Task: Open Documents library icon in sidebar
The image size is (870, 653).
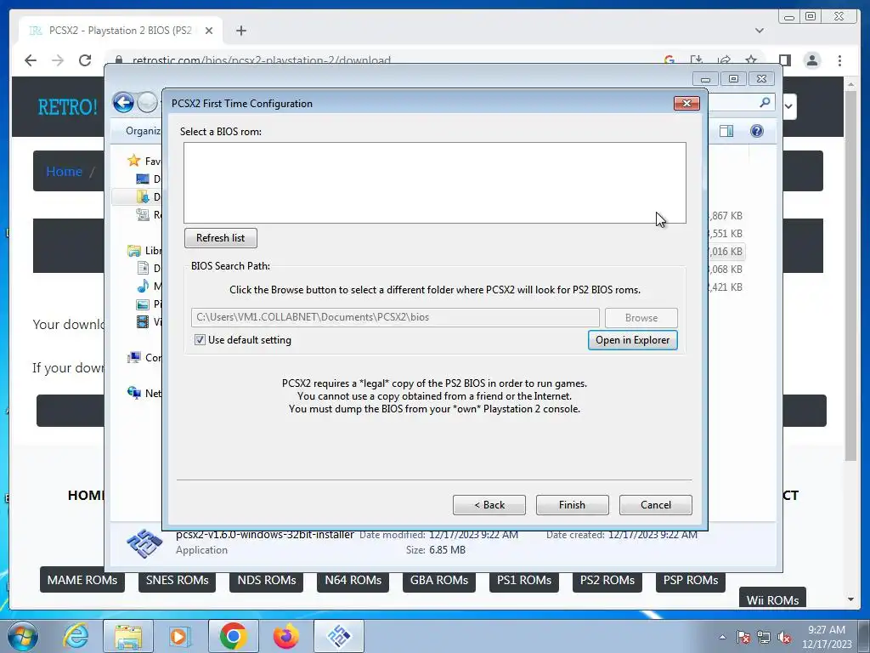Action: coord(143,268)
